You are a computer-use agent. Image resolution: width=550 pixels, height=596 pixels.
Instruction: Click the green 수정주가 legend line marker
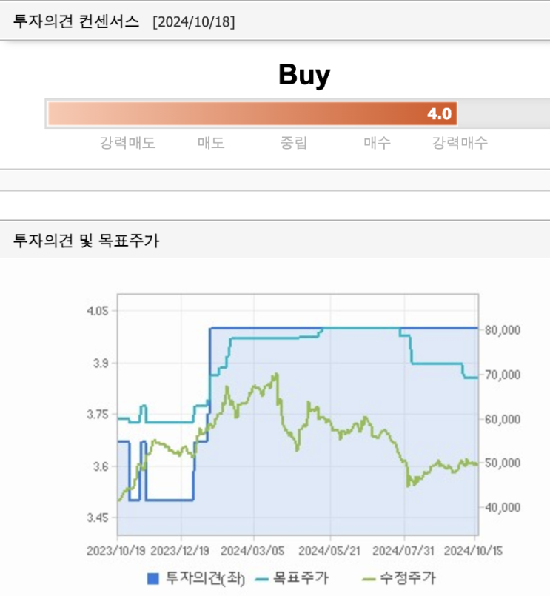pos(369,579)
